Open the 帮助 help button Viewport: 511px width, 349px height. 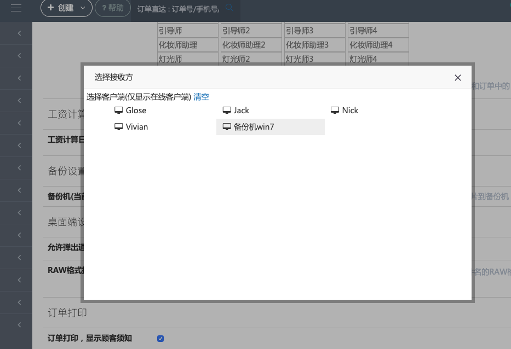113,8
